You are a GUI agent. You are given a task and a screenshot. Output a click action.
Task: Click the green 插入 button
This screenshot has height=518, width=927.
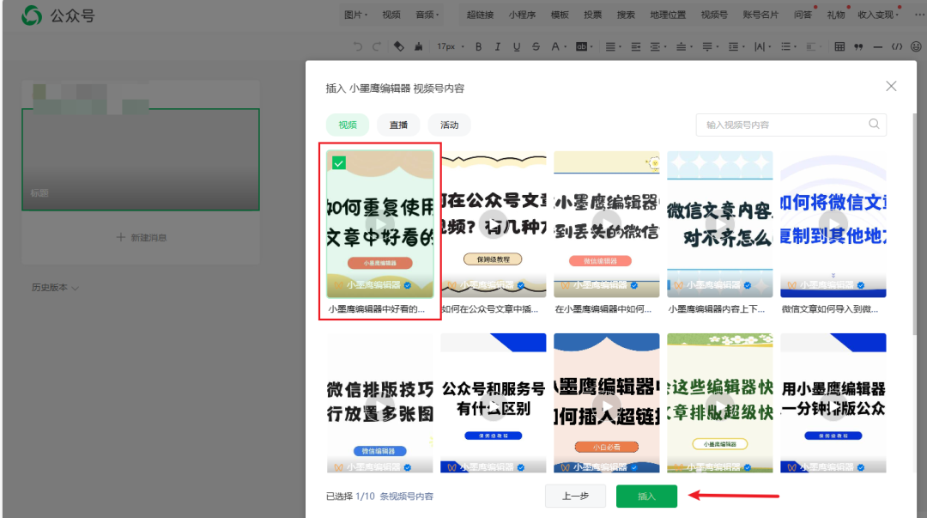point(646,496)
